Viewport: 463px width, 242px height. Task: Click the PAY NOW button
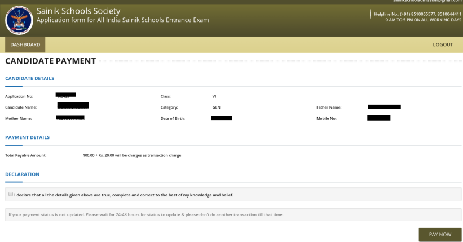440,234
